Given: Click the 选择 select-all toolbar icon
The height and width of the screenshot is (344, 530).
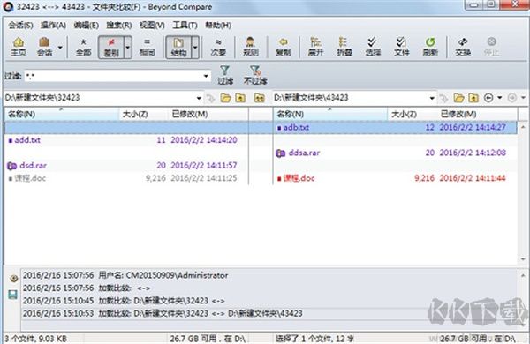Looking at the screenshot, I should (x=373, y=47).
